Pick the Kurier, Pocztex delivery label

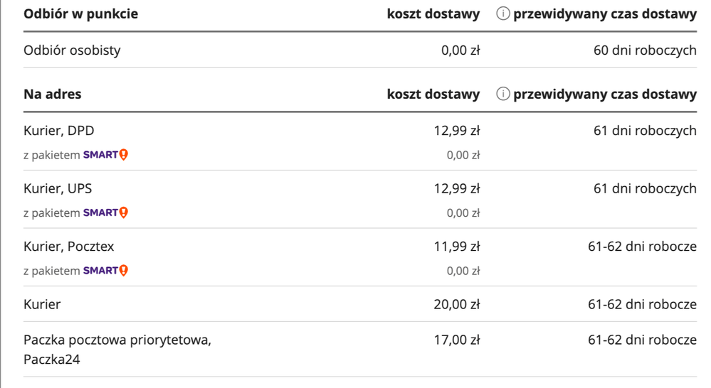pyautogui.click(x=68, y=247)
